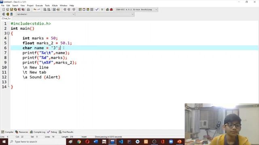Image resolution: width=259 pixels, height=145 pixels.
Task: Click the 'Insert' mode status bar entry
Action: coord(84,137)
